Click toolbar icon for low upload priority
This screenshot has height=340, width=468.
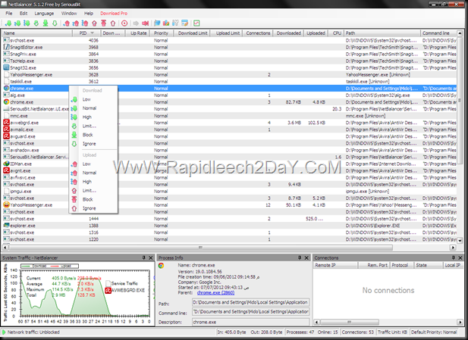point(67,23)
